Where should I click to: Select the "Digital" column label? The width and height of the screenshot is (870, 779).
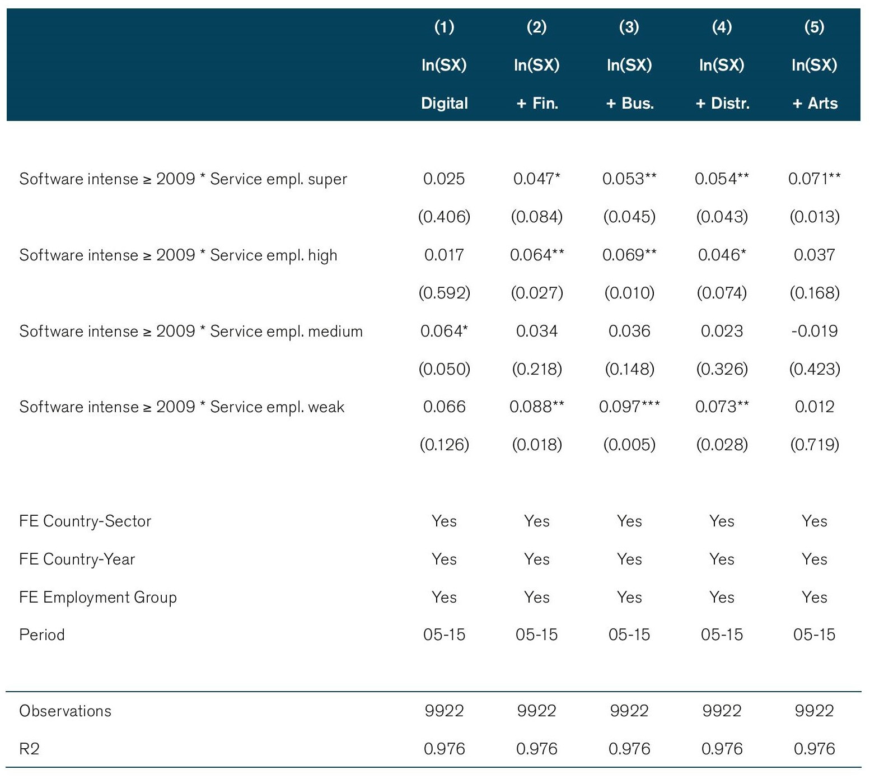[444, 103]
